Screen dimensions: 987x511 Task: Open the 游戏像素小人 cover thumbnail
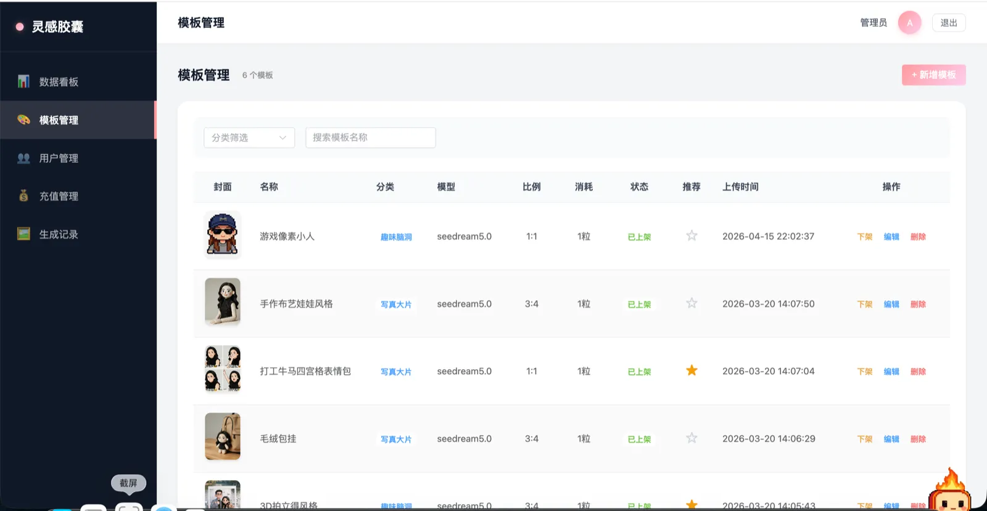pos(223,234)
